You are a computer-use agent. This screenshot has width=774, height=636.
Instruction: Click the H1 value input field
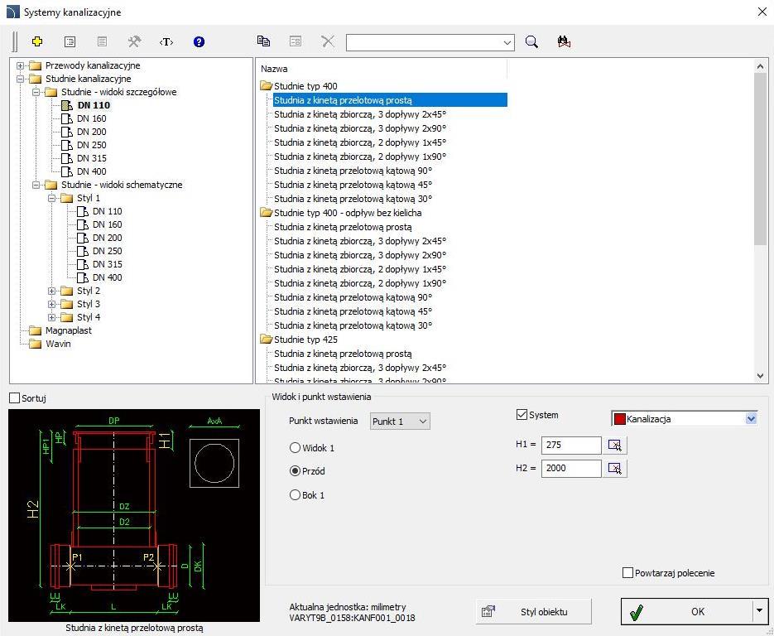tap(571, 445)
